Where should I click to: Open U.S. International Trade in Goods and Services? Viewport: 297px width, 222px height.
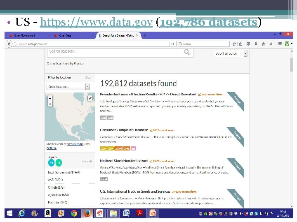pyautogui.click(x=135, y=192)
